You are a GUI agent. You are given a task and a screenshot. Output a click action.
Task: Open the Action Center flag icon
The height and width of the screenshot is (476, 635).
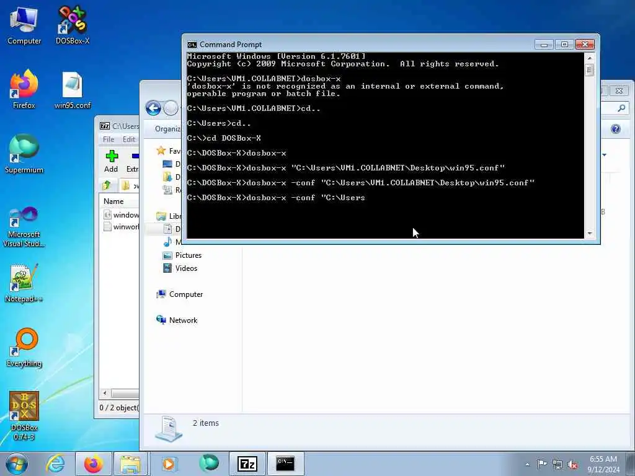pos(542,464)
